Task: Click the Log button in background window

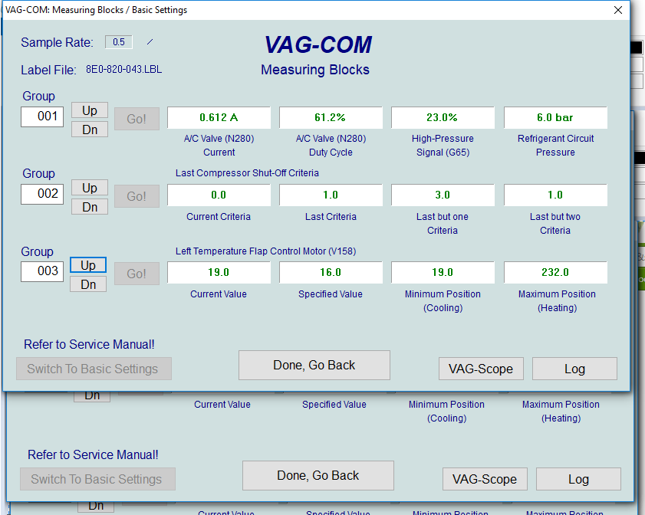Action: click(x=578, y=479)
